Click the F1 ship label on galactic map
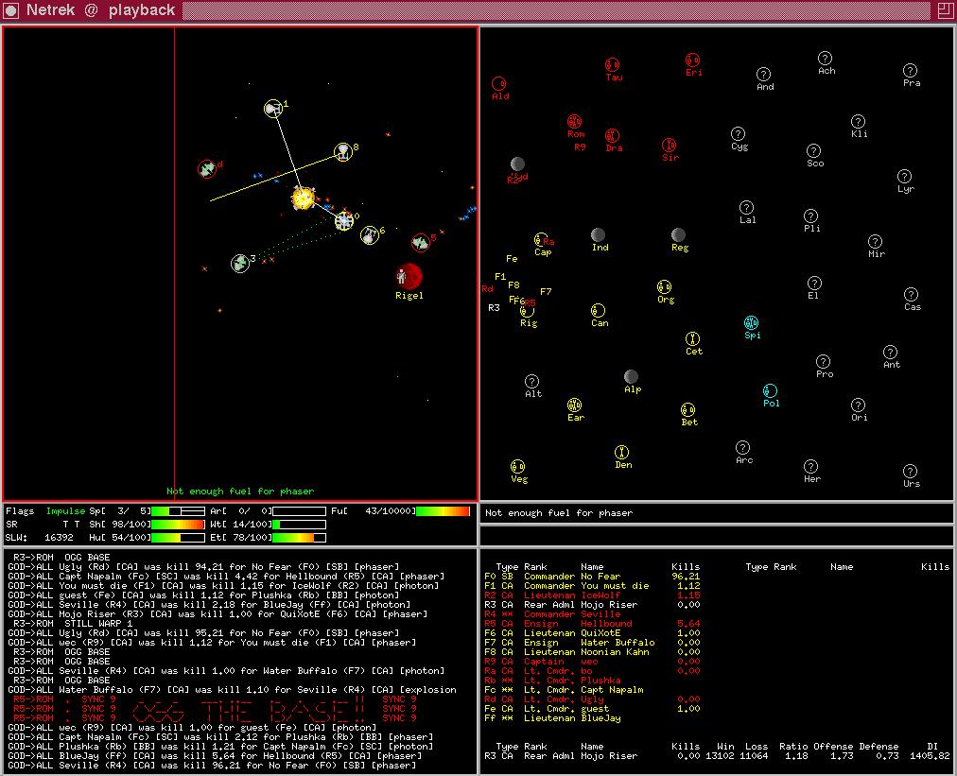Image resolution: width=957 pixels, height=776 pixels. [x=500, y=276]
